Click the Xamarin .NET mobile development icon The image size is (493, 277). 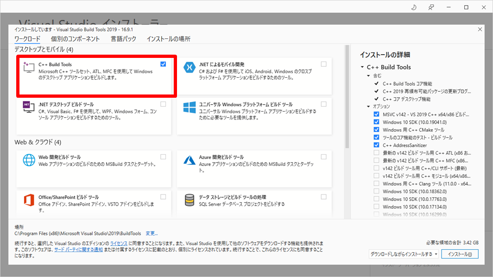(x=189, y=67)
